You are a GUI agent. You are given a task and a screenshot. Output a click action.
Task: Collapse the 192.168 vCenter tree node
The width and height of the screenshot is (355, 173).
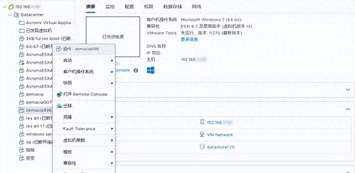pos(4,7)
